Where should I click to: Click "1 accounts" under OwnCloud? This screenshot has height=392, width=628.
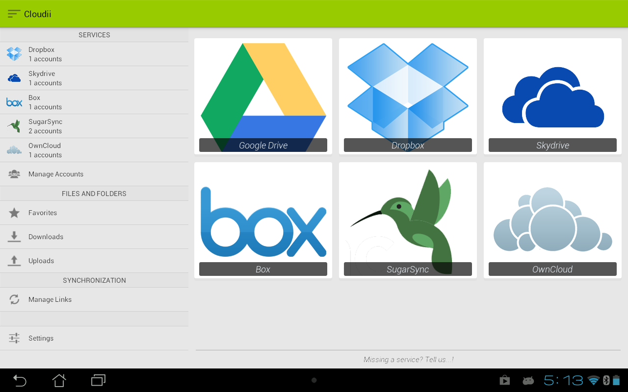[x=45, y=155]
